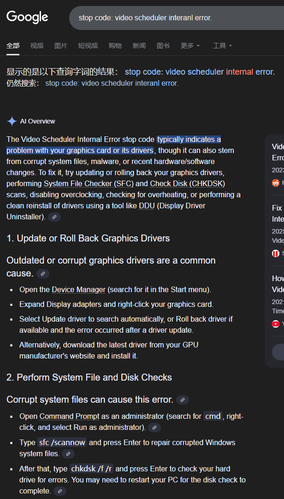Open source link icon after 'Run as administrator'
The width and height of the screenshot is (284, 499).
tap(154, 428)
